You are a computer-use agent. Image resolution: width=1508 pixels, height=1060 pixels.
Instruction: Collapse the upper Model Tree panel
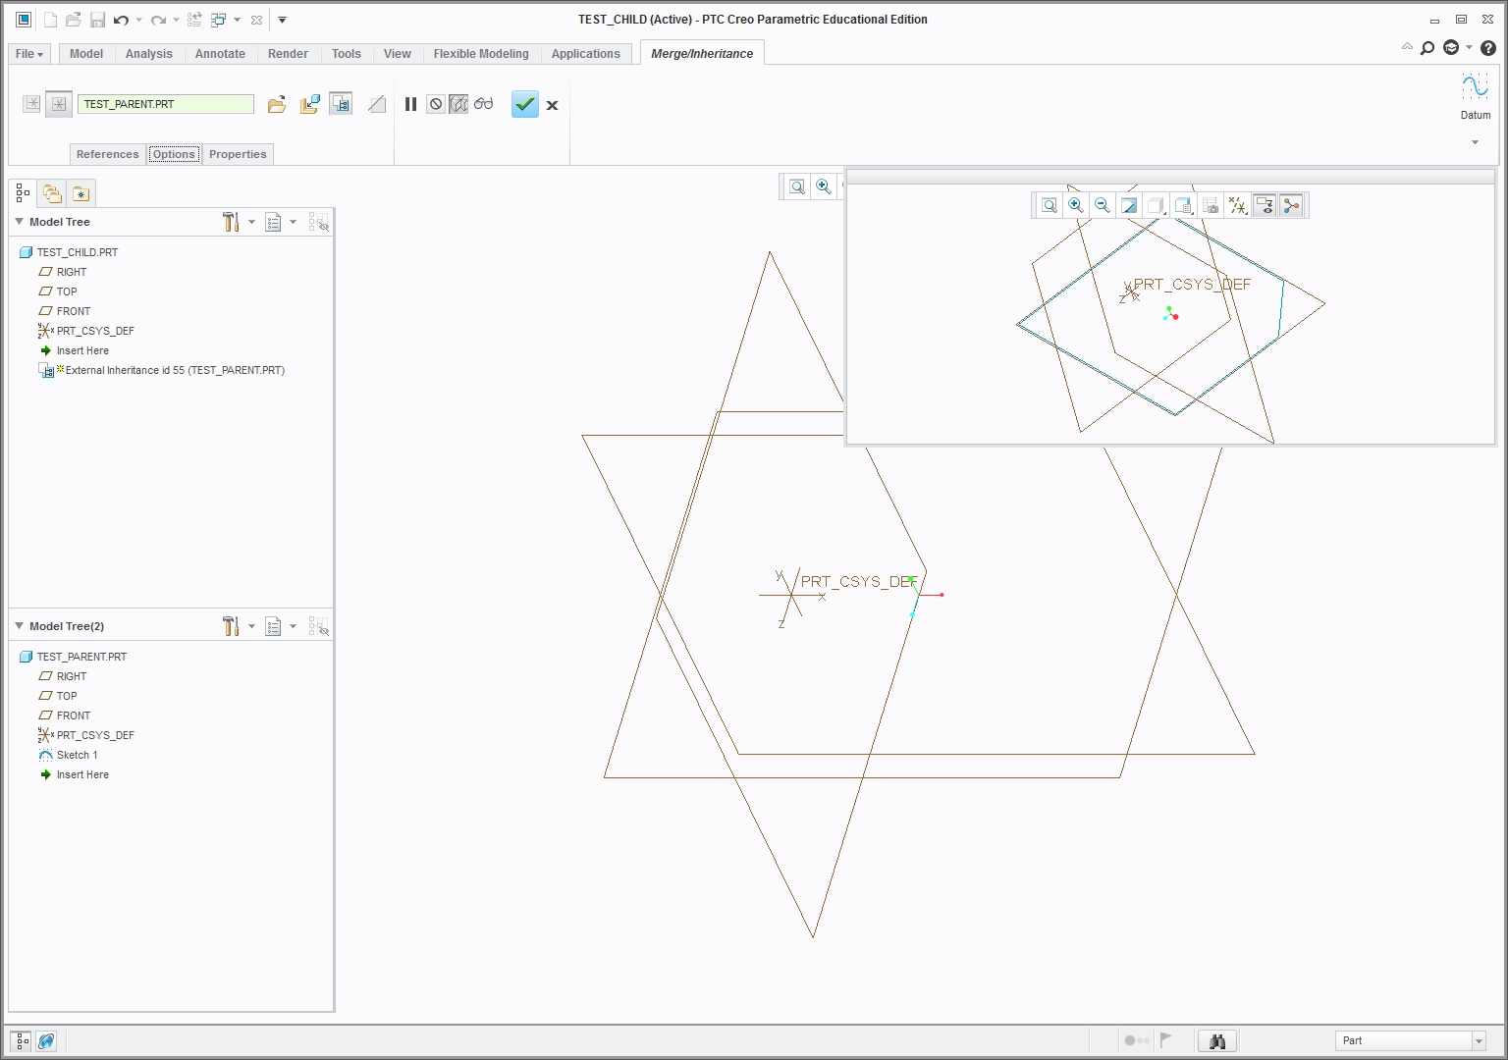(19, 222)
